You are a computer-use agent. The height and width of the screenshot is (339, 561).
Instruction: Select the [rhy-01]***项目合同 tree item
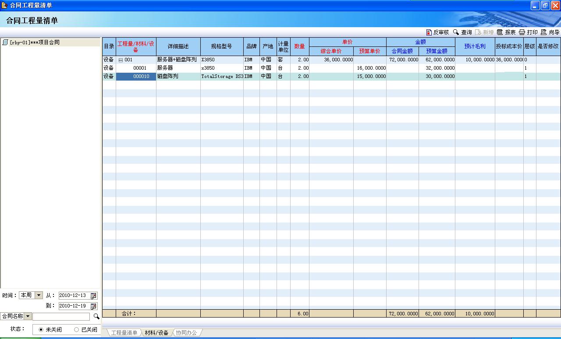tap(34, 42)
